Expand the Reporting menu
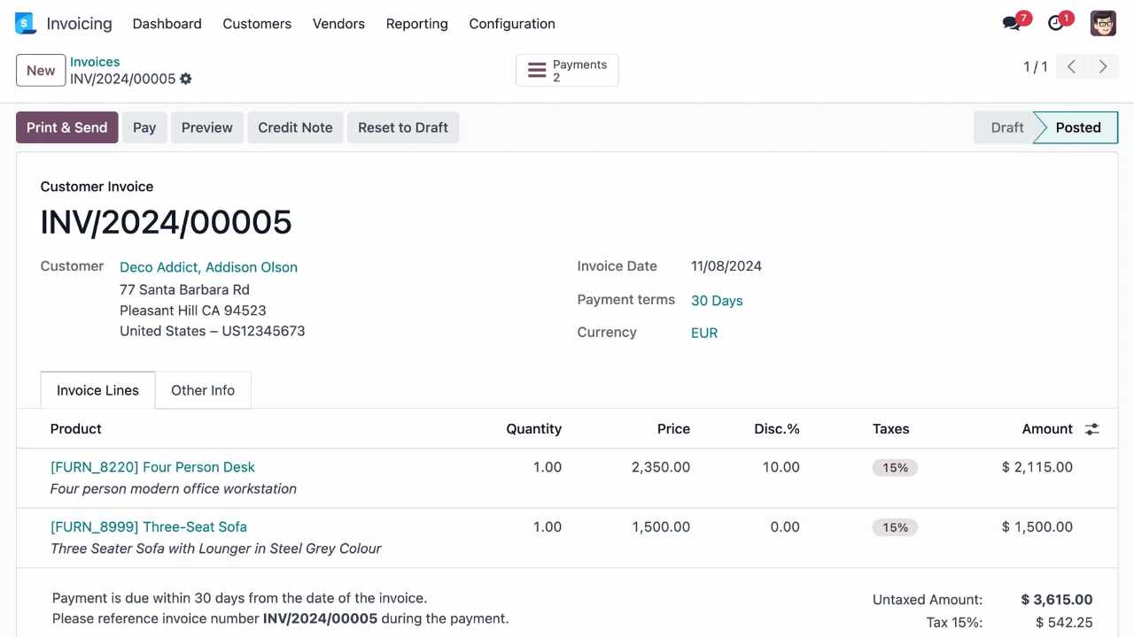The height and width of the screenshot is (637, 1134). (x=416, y=24)
